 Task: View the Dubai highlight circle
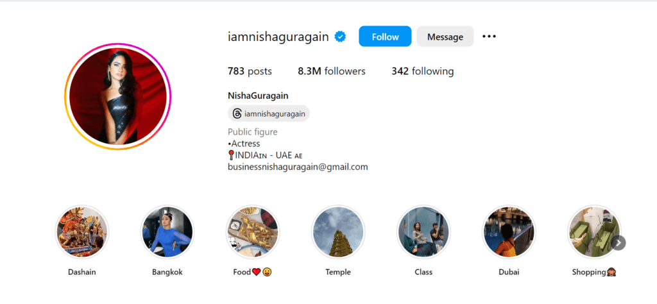tap(509, 232)
